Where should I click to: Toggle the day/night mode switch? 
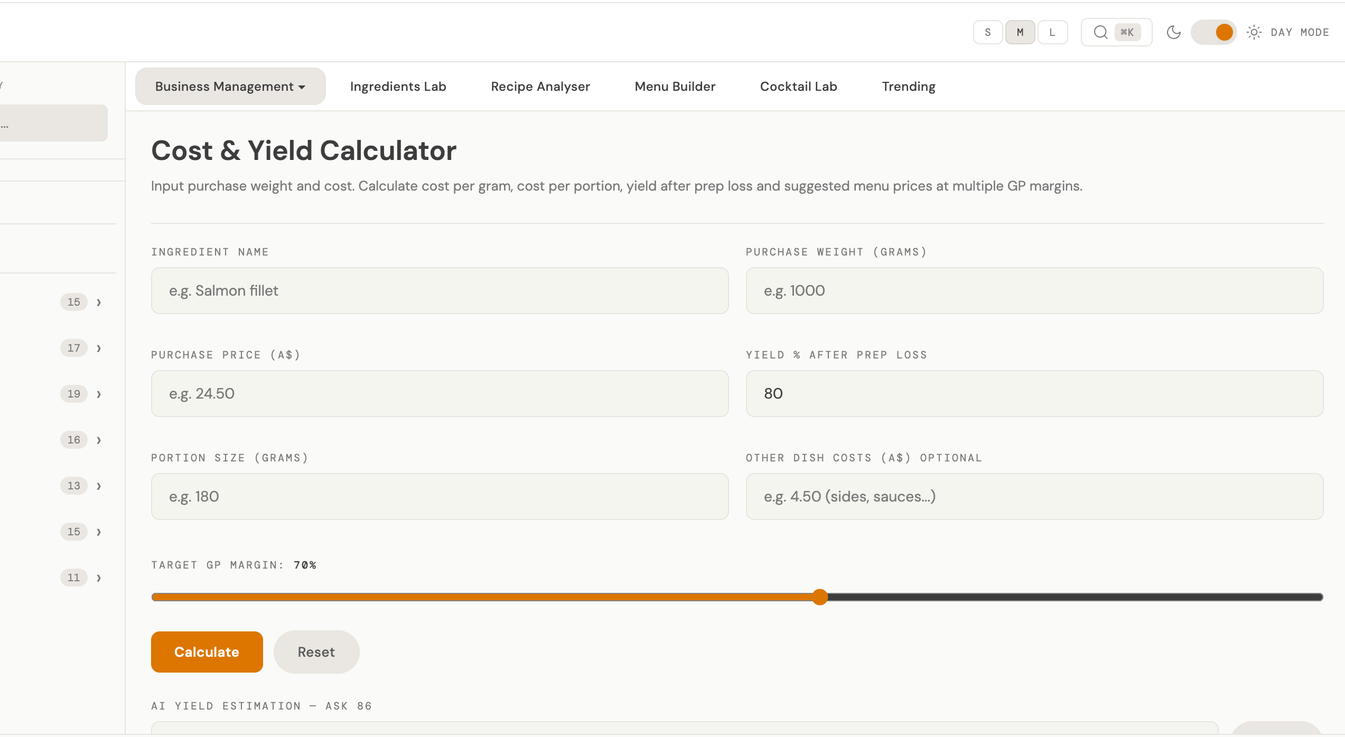point(1213,32)
